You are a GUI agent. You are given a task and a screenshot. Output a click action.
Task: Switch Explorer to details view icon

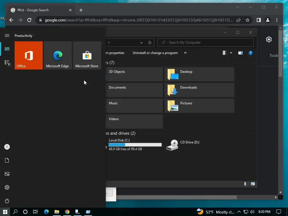(246, 184)
